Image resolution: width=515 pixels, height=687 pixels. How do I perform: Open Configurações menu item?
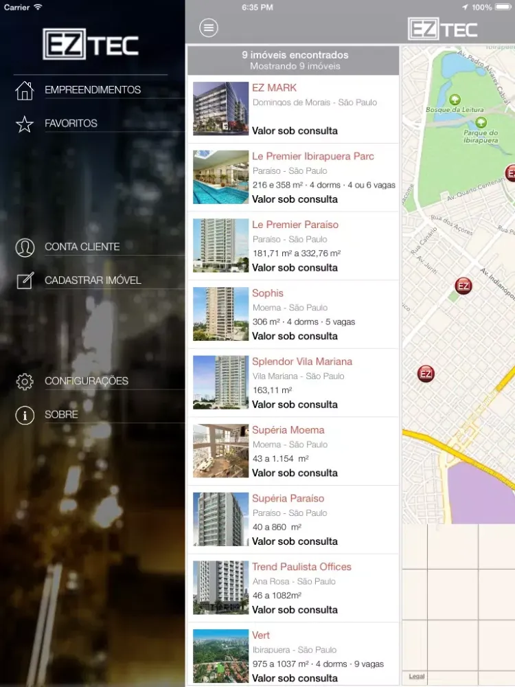87,381
